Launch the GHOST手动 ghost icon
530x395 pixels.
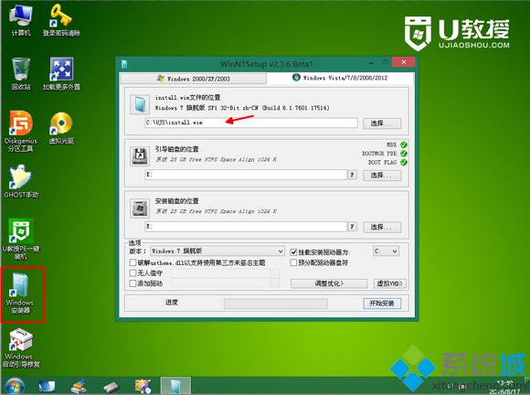point(21,182)
